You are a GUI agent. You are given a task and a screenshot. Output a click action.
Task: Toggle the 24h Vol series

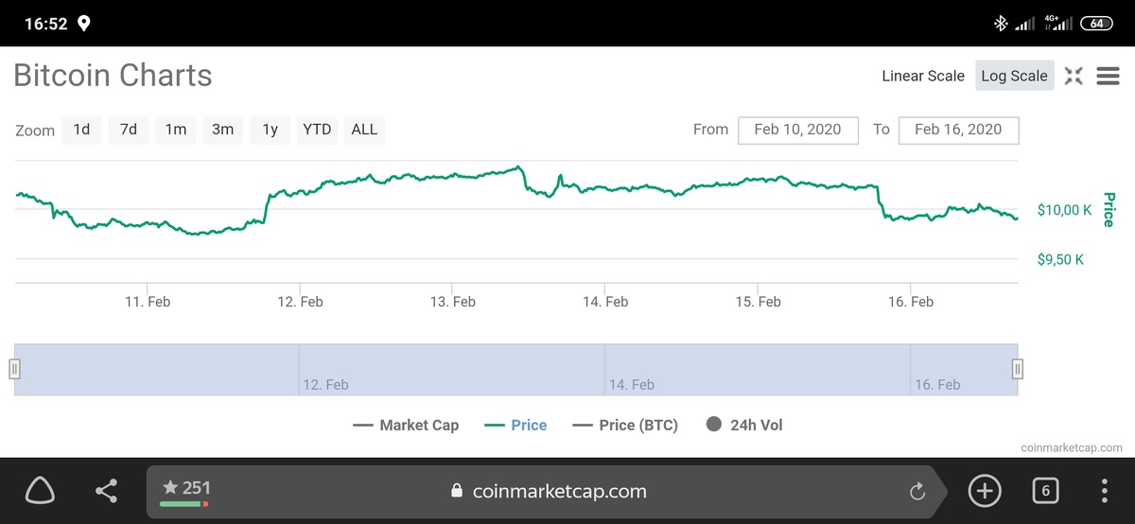(x=744, y=426)
